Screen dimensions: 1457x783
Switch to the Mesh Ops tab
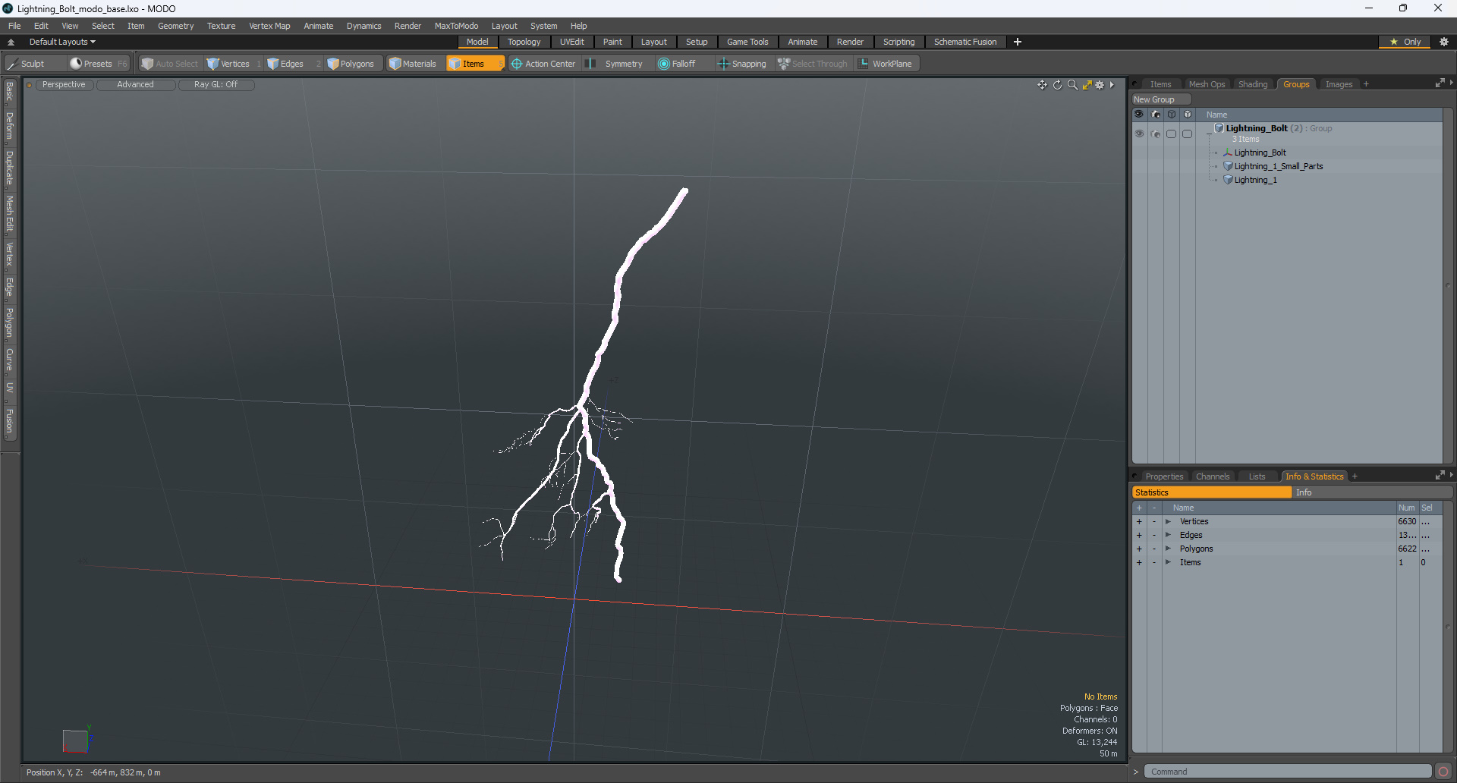tap(1207, 84)
